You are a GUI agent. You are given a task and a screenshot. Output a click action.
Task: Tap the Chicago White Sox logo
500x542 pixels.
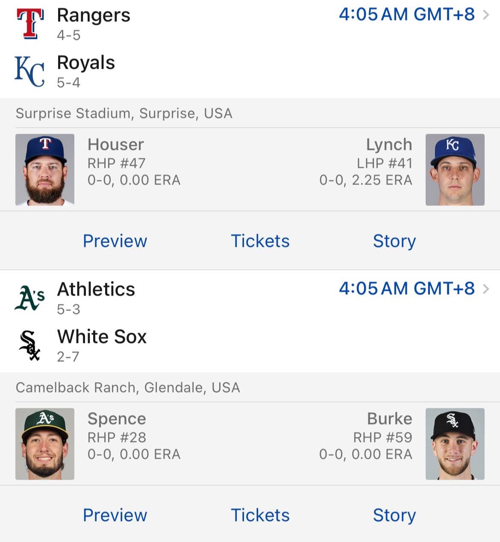tap(29, 345)
